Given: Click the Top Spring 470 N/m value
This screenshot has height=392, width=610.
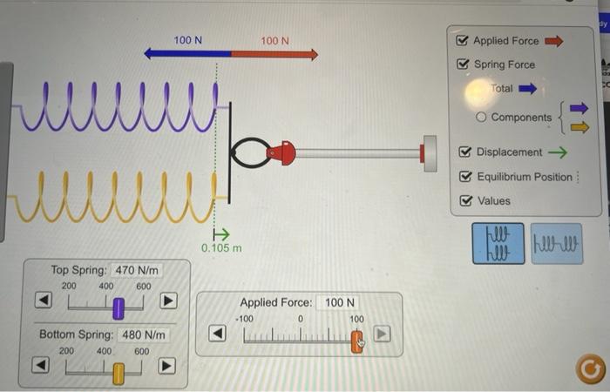Looking at the screenshot, I should tap(137, 270).
